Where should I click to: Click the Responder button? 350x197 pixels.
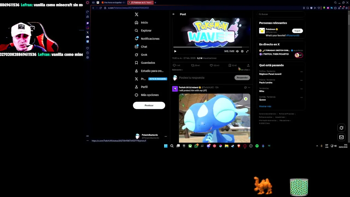click(242, 78)
